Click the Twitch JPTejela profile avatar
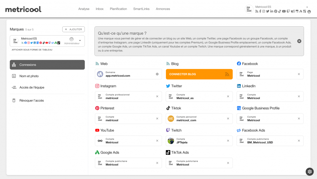Screen dimensions: 317x179 coord(171,141)
